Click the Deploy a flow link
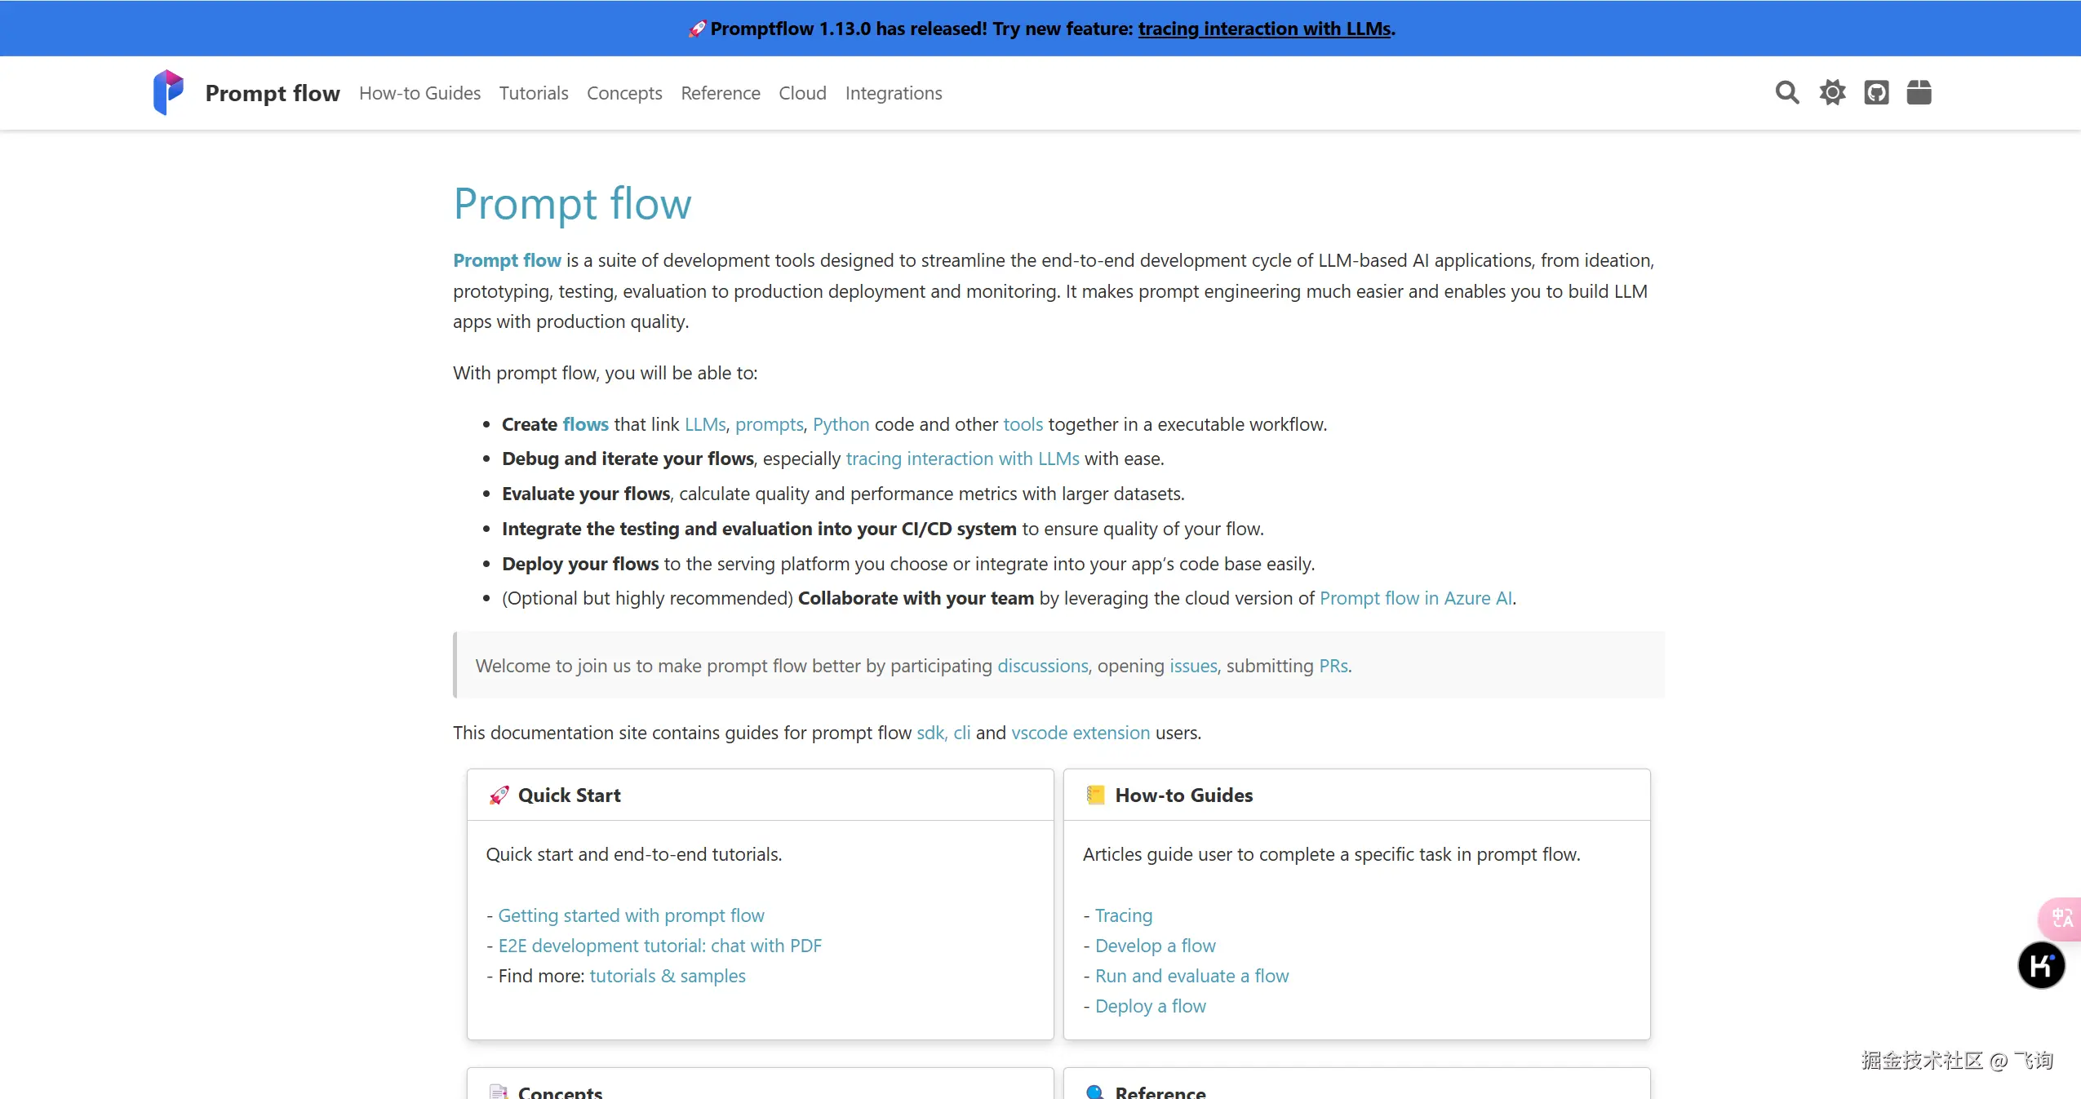Image resolution: width=2081 pixels, height=1099 pixels. (x=1150, y=1006)
